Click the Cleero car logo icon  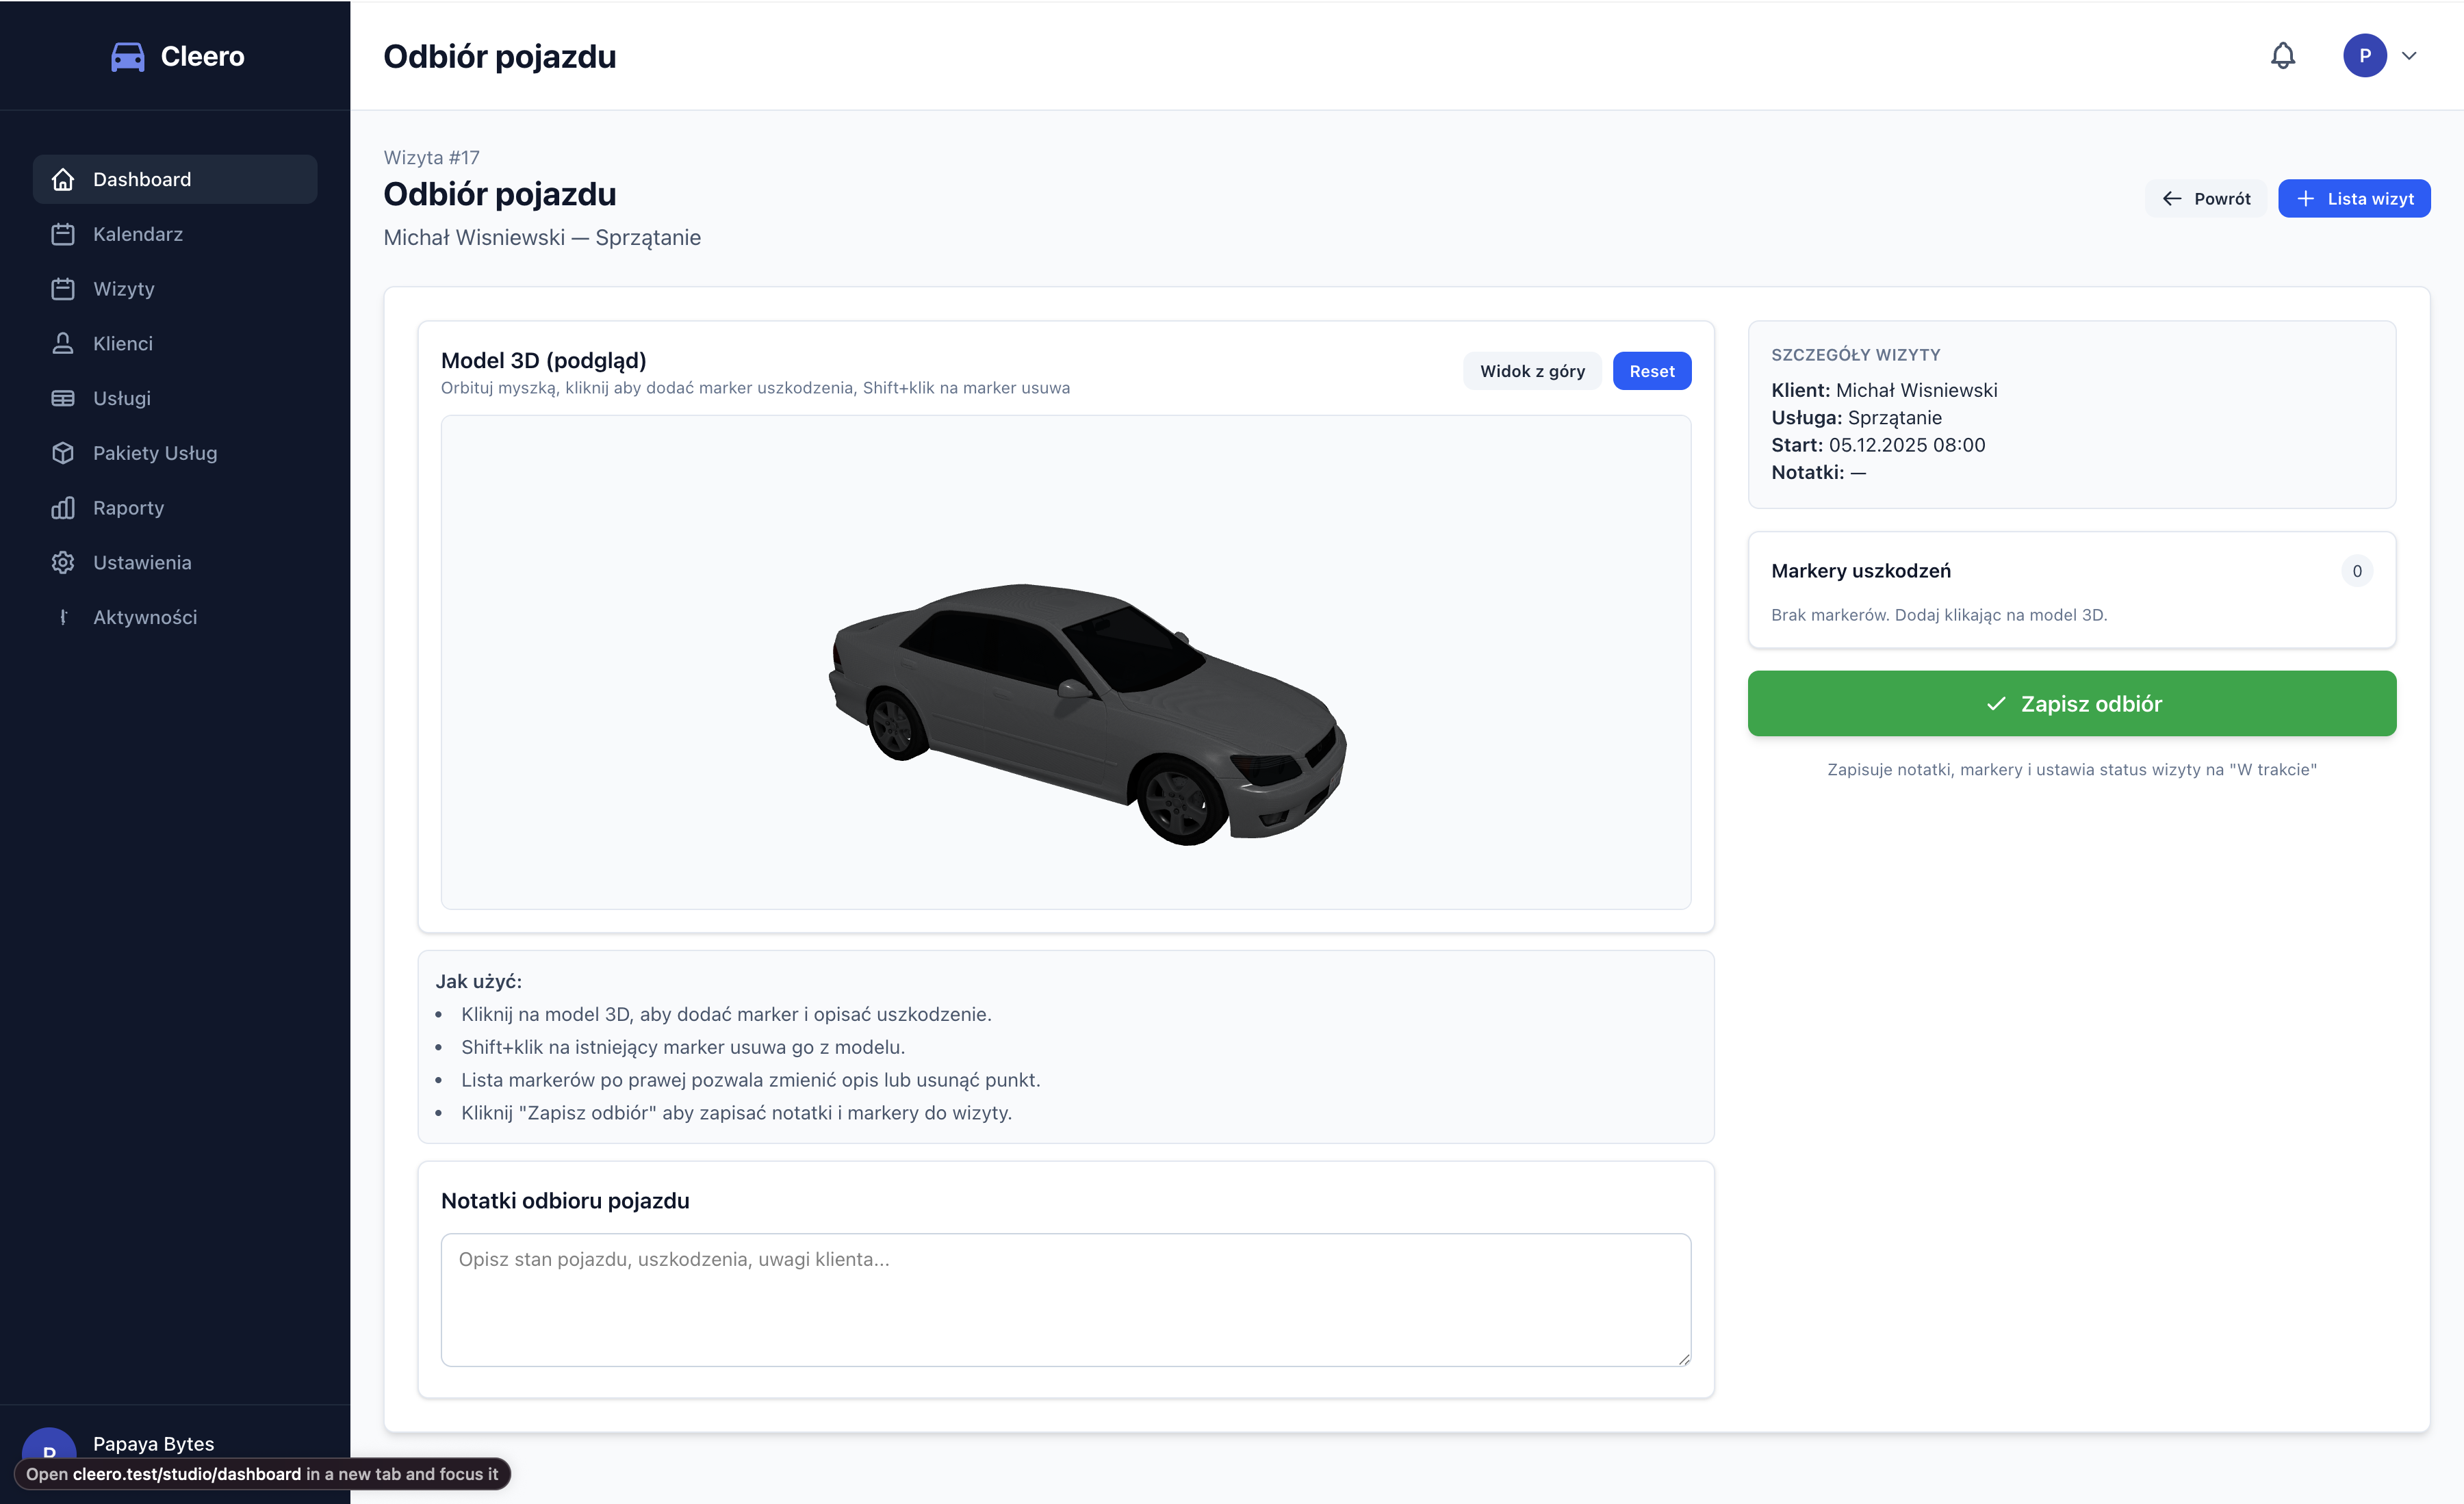(127, 57)
